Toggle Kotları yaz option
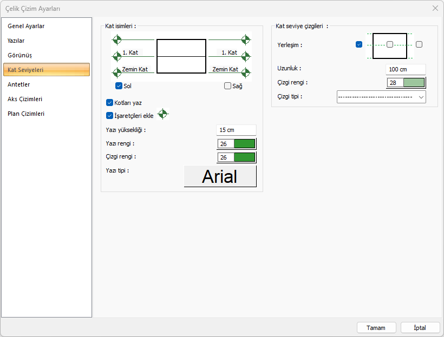The height and width of the screenshot is (337, 444). (x=110, y=103)
